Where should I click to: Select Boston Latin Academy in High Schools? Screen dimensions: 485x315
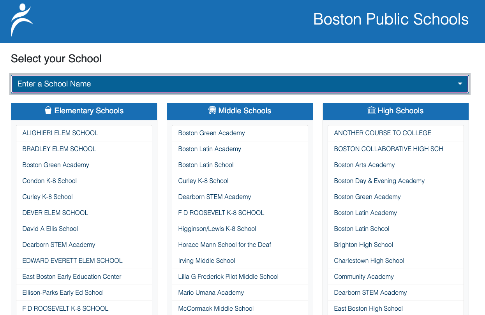pyautogui.click(x=396, y=213)
